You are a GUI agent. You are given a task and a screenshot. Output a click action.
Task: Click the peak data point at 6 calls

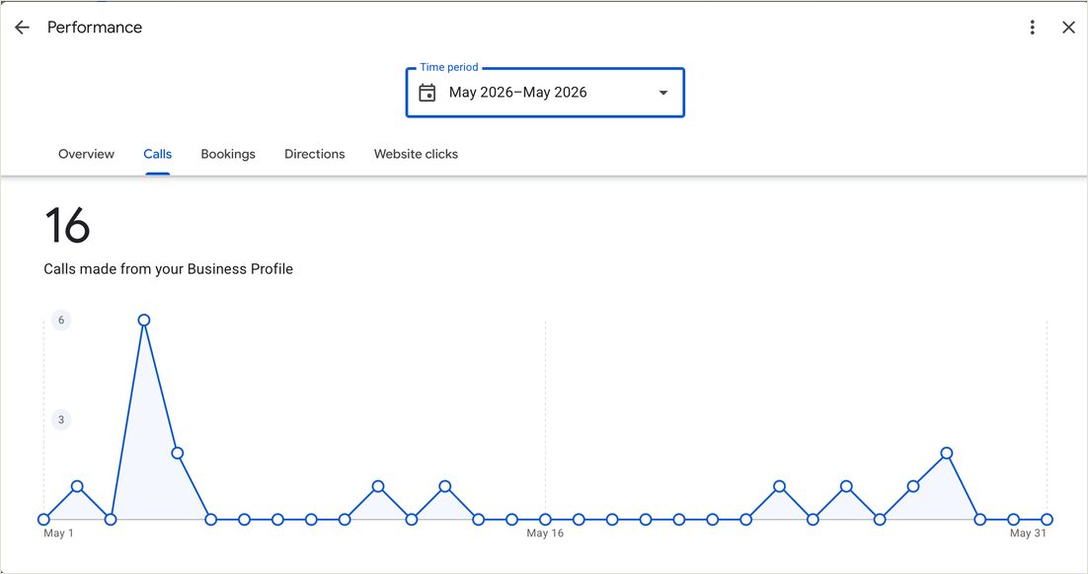pos(143,321)
